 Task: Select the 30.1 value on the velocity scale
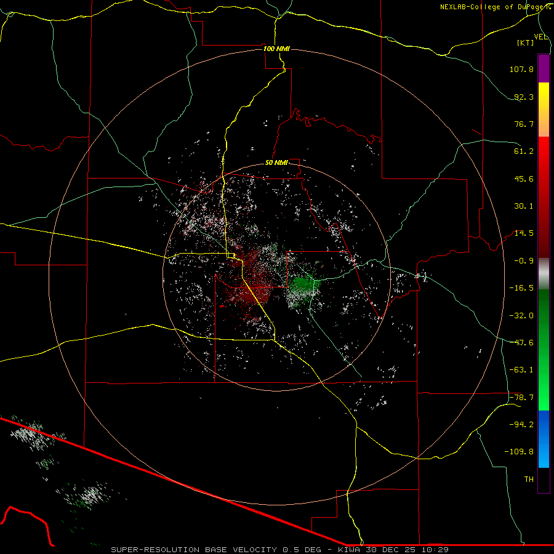524,206
